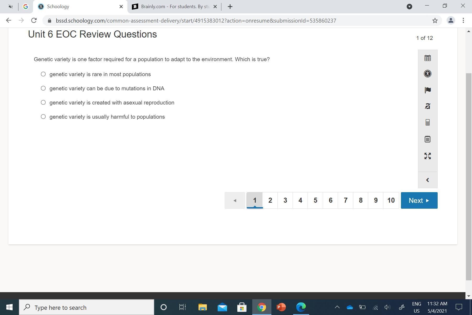Screen dimensions: 472x315
Task: Open the notepad tool icon
Action: point(427,139)
